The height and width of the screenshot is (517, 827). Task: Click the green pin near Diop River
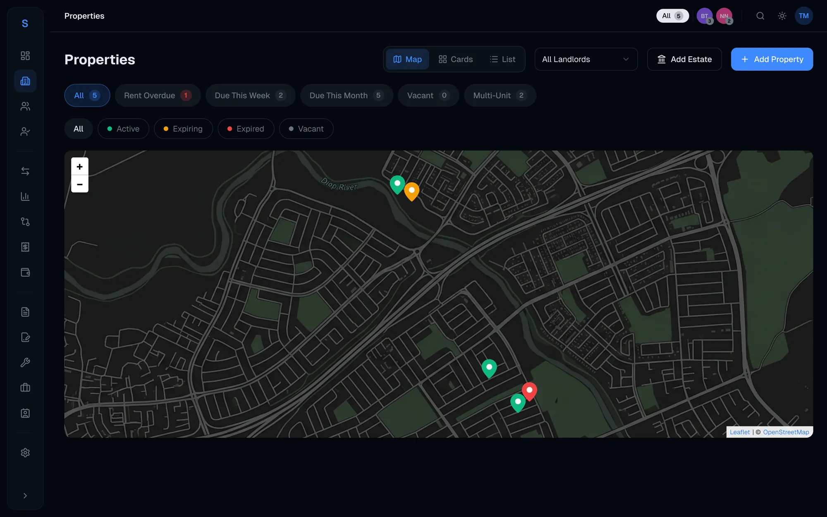397,184
